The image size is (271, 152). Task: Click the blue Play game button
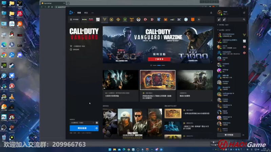82,128
